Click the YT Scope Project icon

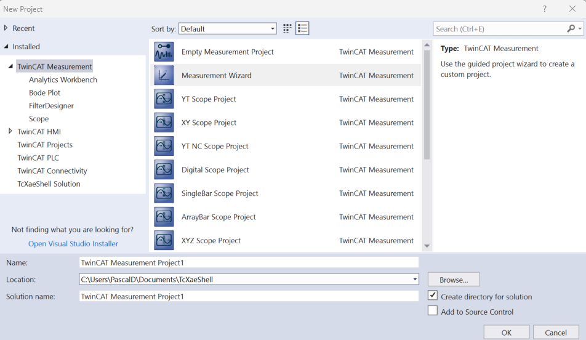click(164, 99)
